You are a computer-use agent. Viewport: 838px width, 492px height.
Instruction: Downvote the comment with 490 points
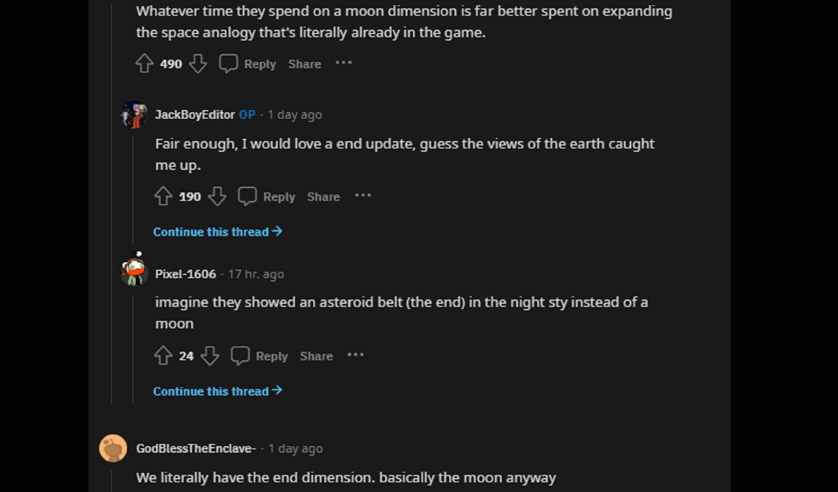tap(198, 64)
